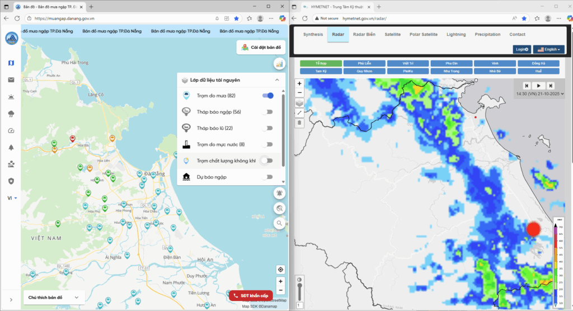
Task: Open the Satellite tab
Action: 392,34
